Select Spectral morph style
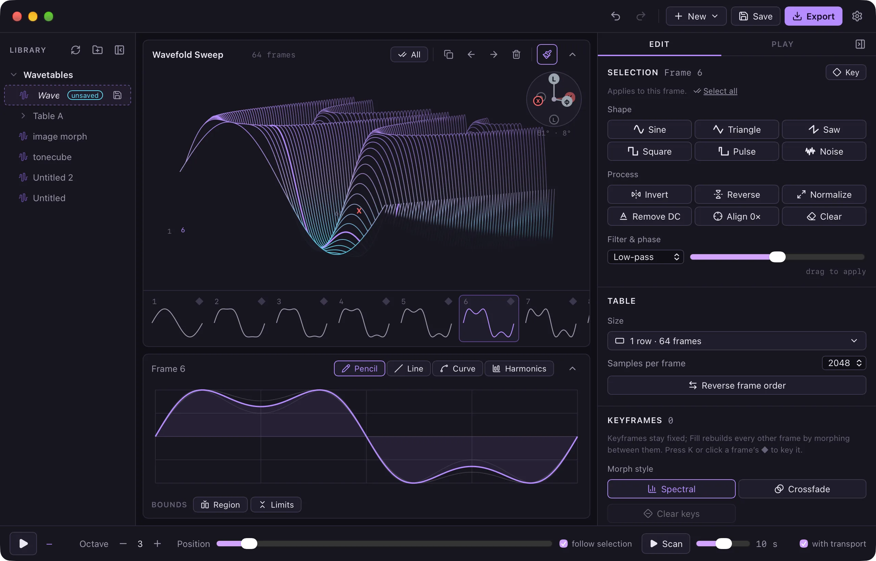This screenshot has width=876, height=561. click(x=671, y=489)
